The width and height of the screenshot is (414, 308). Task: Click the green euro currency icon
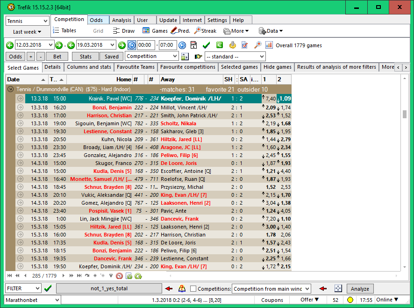[219, 45]
